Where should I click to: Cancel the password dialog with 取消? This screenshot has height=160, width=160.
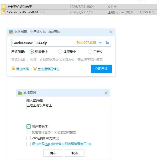(x=74, y=153)
